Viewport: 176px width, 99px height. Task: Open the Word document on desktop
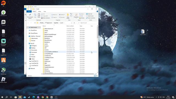point(143,32)
